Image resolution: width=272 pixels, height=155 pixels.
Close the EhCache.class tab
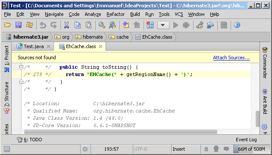click(x=100, y=46)
